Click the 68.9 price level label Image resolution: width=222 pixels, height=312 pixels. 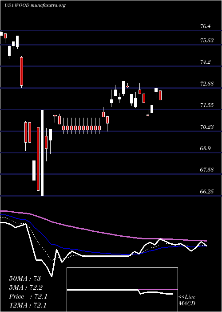(206, 148)
